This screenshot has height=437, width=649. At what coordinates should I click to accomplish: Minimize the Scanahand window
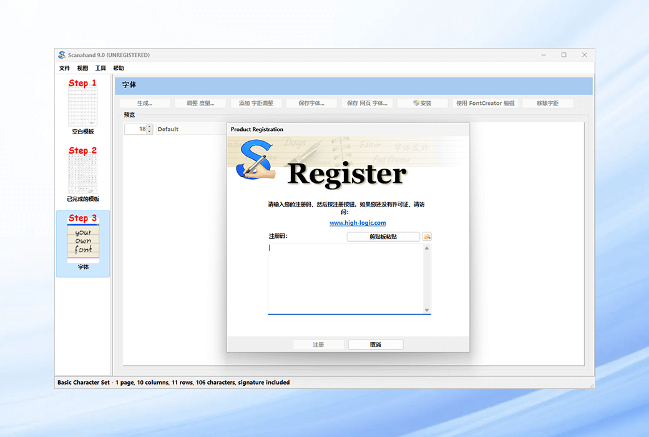(544, 55)
